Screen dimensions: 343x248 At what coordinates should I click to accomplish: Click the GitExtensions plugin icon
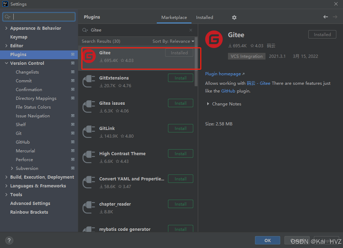point(89,81)
